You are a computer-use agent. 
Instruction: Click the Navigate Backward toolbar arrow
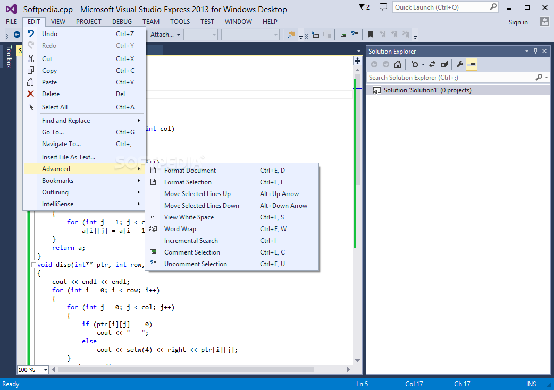(x=16, y=34)
